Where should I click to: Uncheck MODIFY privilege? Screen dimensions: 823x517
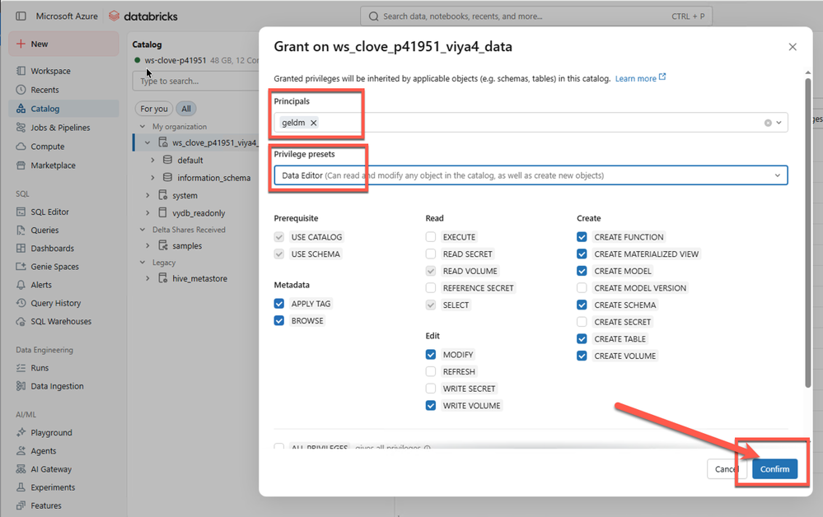click(431, 355)
